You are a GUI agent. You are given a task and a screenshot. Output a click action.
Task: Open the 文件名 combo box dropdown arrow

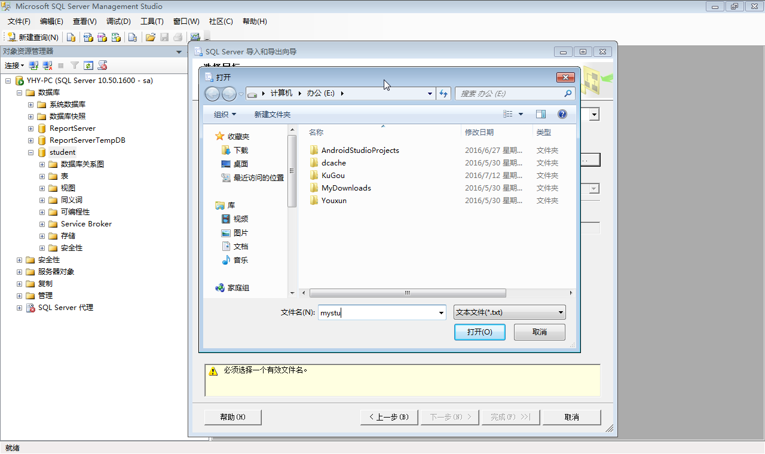click(442, 312)
